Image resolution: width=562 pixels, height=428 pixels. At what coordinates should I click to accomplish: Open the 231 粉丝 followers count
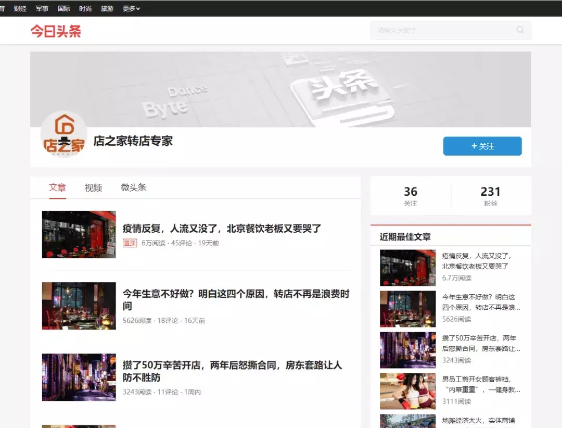tap(490, 196)
